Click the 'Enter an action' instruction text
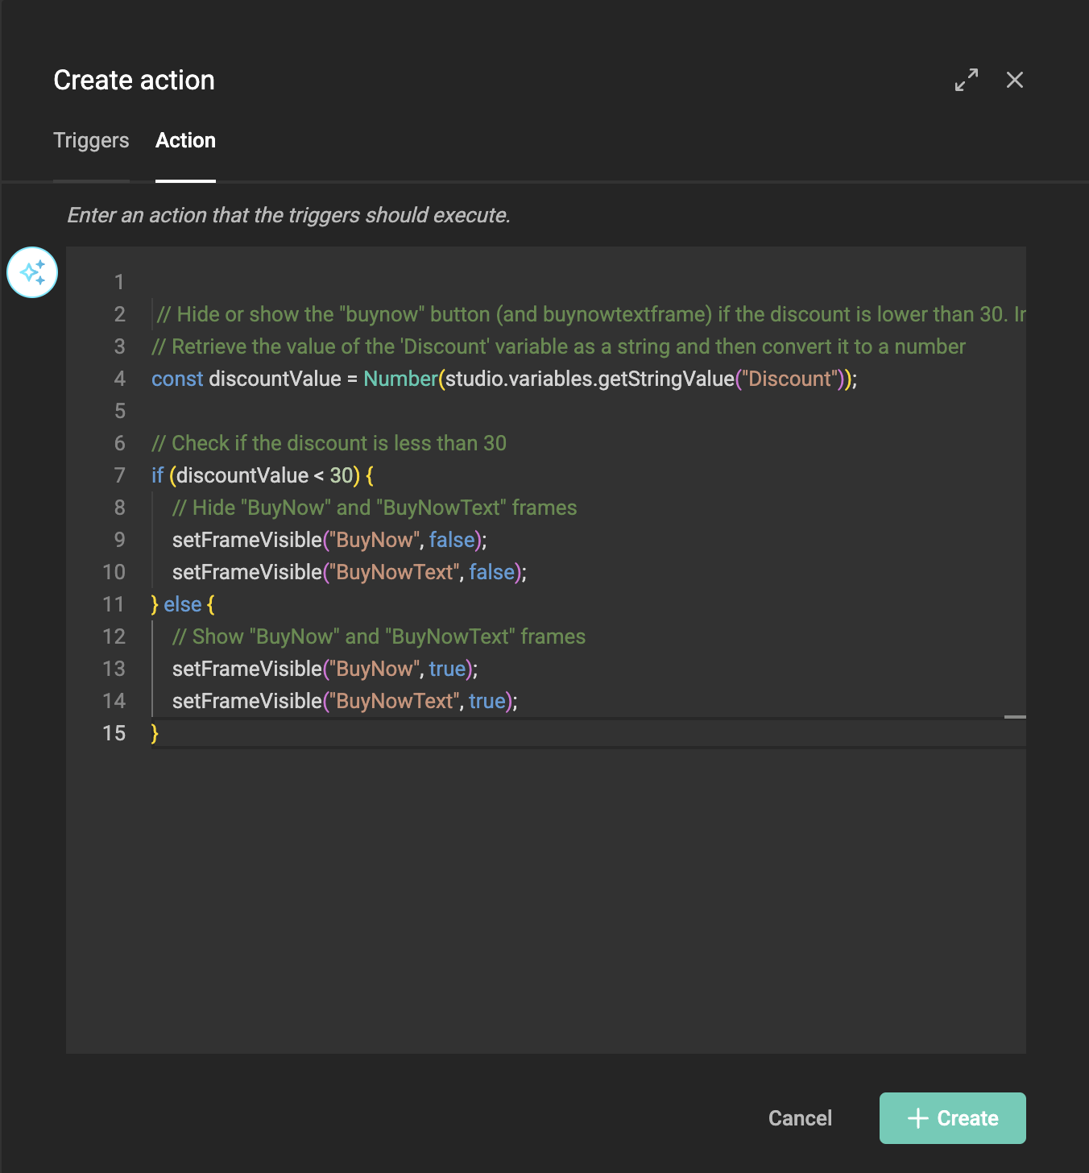This screenshot has width=1089, height=1173. point(288,215)
